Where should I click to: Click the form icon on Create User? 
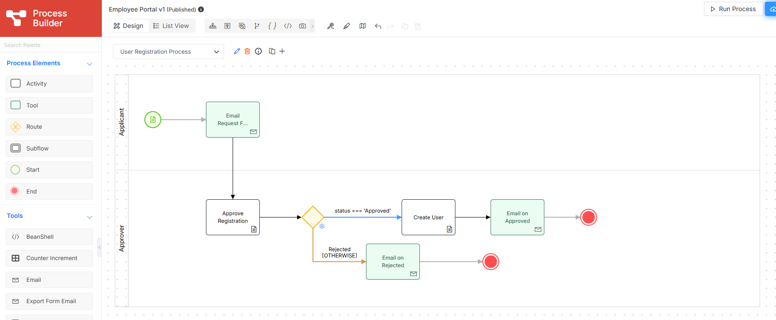[450, 229]
